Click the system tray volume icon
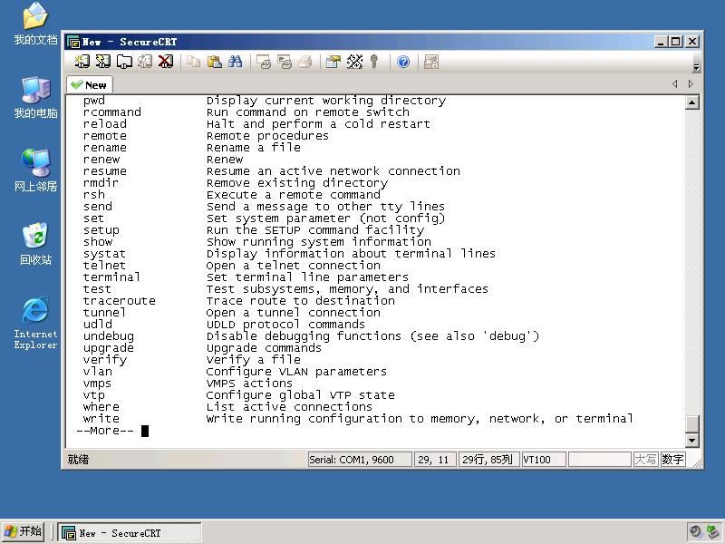 point(695,532)
